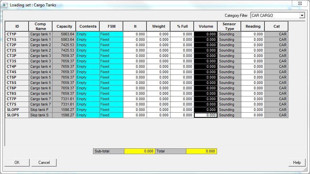Viewport: 310px width, 174px height.
Task: Click the yellow Sub-total value field
Action: [139, 151]
